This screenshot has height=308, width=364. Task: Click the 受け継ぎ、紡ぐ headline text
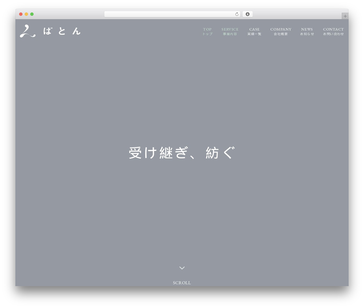click(182, 153)
